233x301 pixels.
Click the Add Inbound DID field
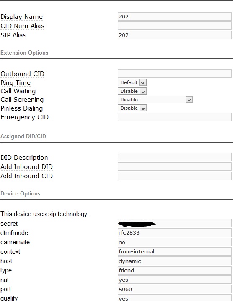pos(175,166)
